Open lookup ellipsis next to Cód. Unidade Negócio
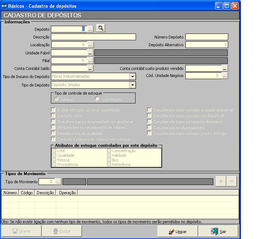Screen dimensions: 267x239 click(x=225, y=76)
